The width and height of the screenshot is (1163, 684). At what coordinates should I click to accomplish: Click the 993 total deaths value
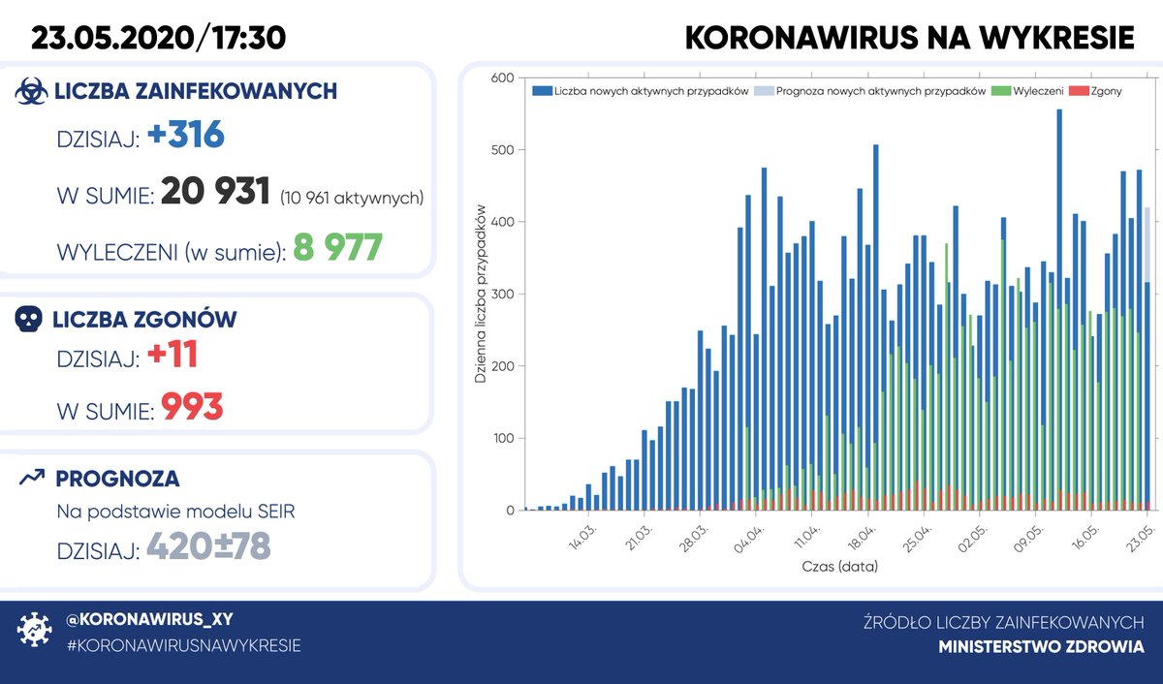(192, 408)
